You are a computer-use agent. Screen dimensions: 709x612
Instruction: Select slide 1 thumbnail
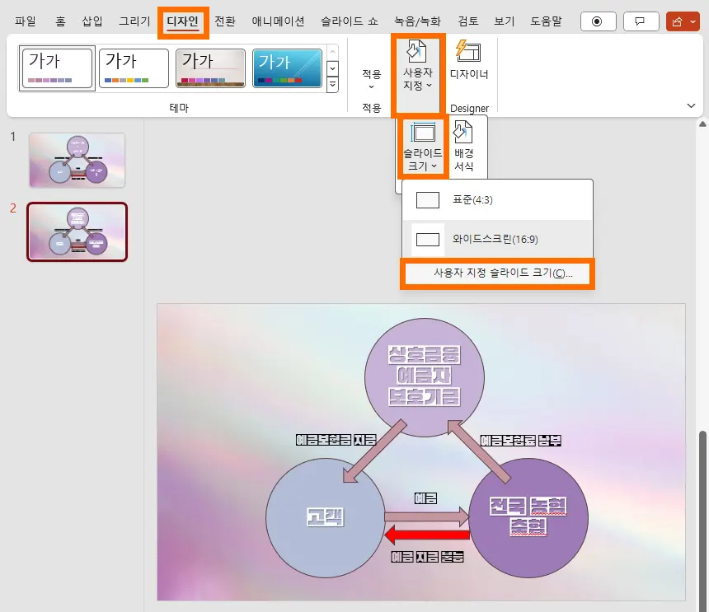[77, 160]
